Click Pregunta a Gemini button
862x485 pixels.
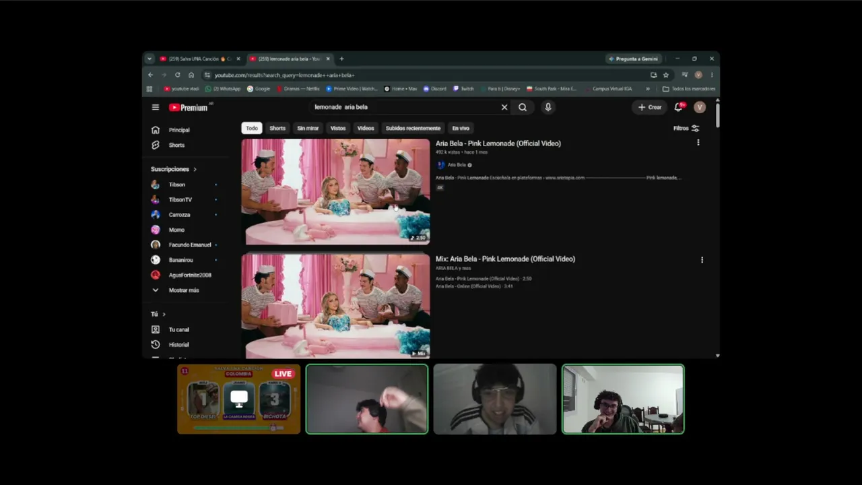pos(633,59)
